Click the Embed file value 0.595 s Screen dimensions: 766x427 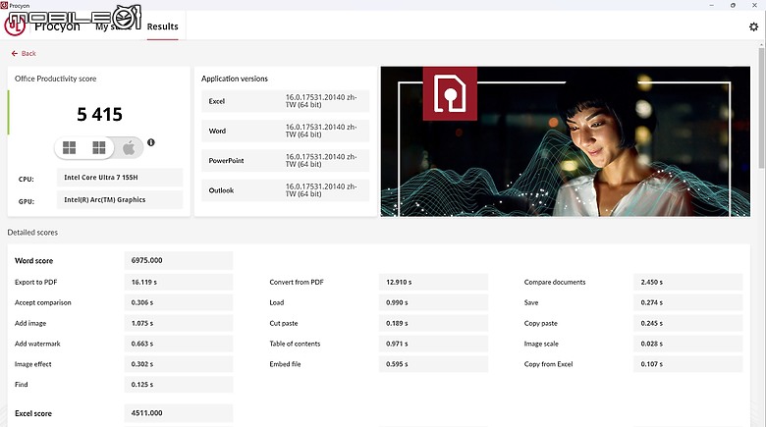[x=433, y=364]
